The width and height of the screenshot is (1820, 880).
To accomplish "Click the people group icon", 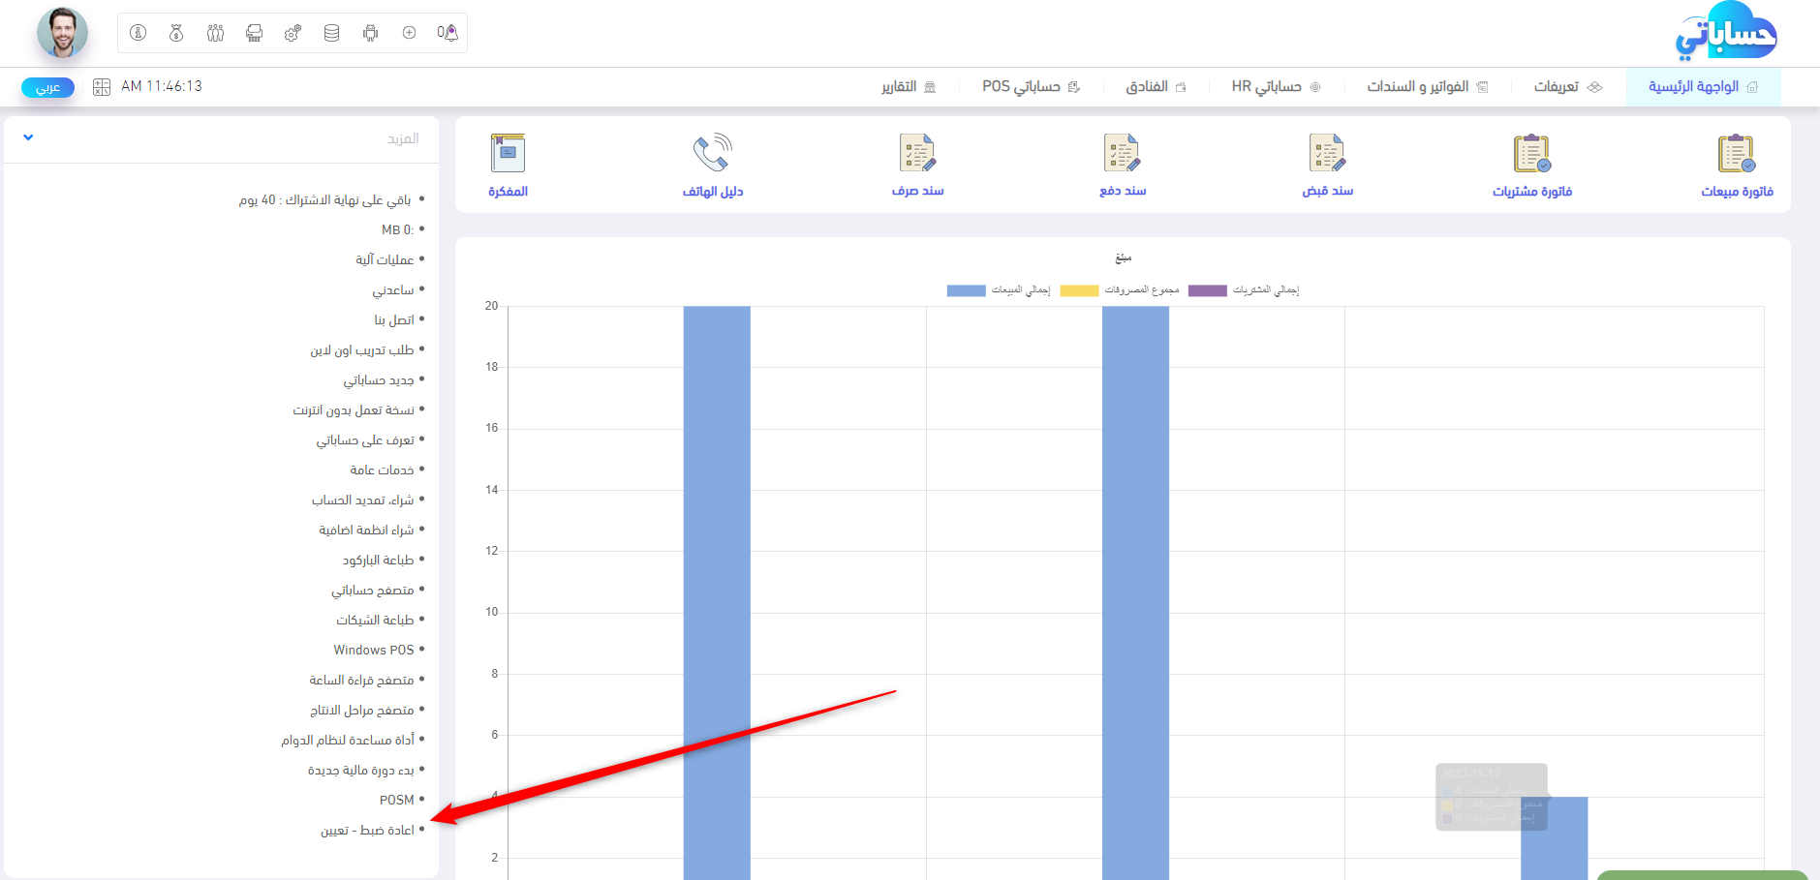I will (215, 33).
